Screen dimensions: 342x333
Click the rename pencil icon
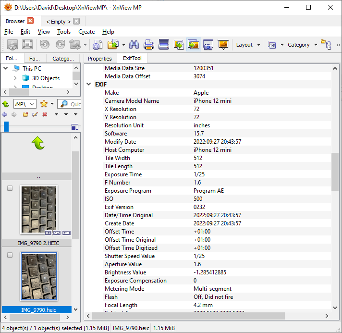point(35,114)
